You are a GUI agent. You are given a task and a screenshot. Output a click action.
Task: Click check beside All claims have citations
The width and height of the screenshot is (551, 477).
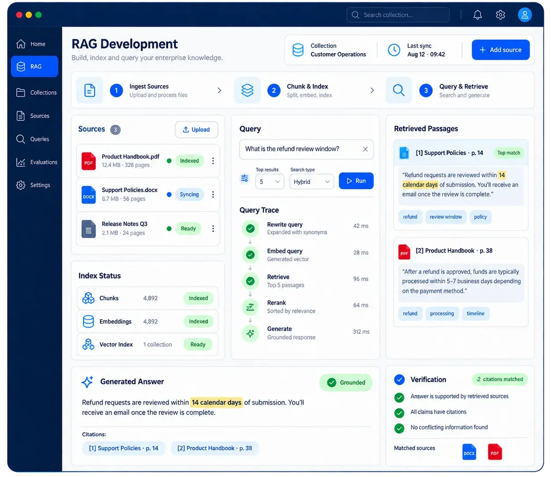coord(399,413)
